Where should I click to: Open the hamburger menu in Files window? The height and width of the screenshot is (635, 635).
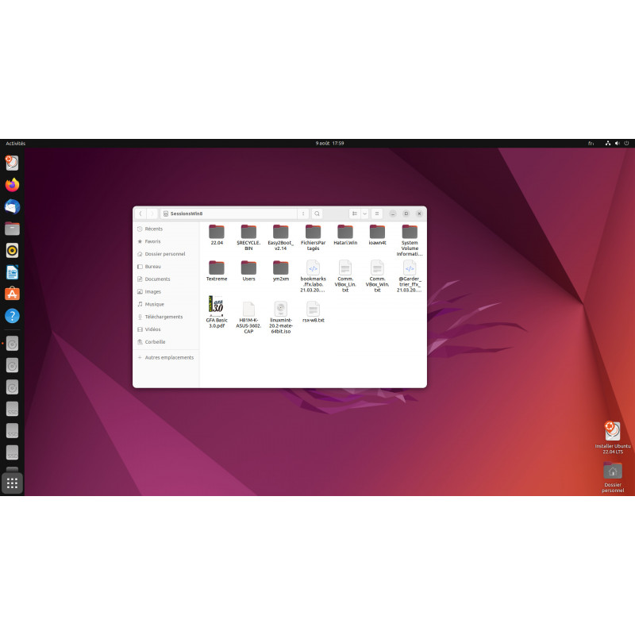[378, 212]
